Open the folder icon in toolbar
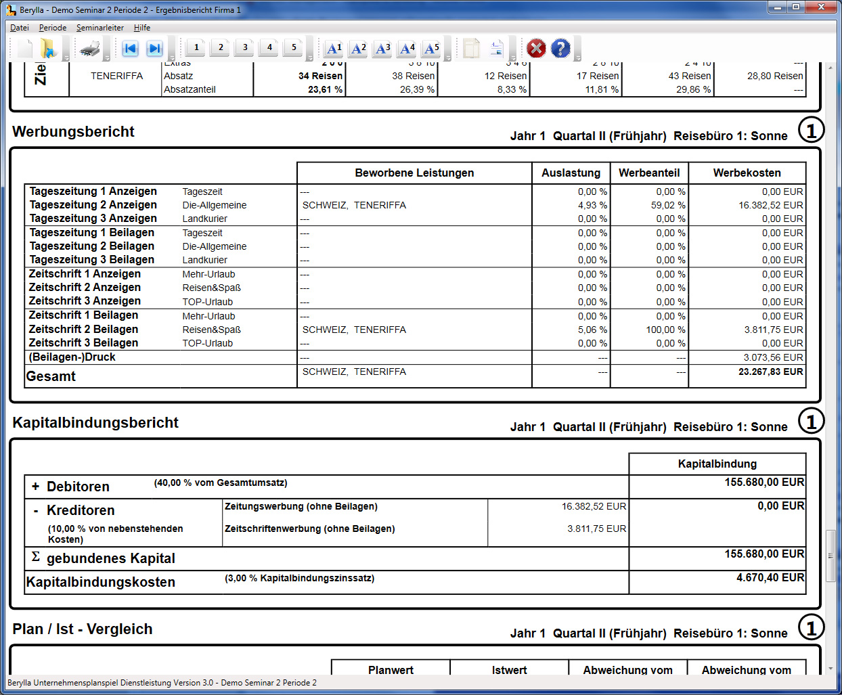Image resolution: width=842 pixels, height=695 pixels. [x=47, y=48]
